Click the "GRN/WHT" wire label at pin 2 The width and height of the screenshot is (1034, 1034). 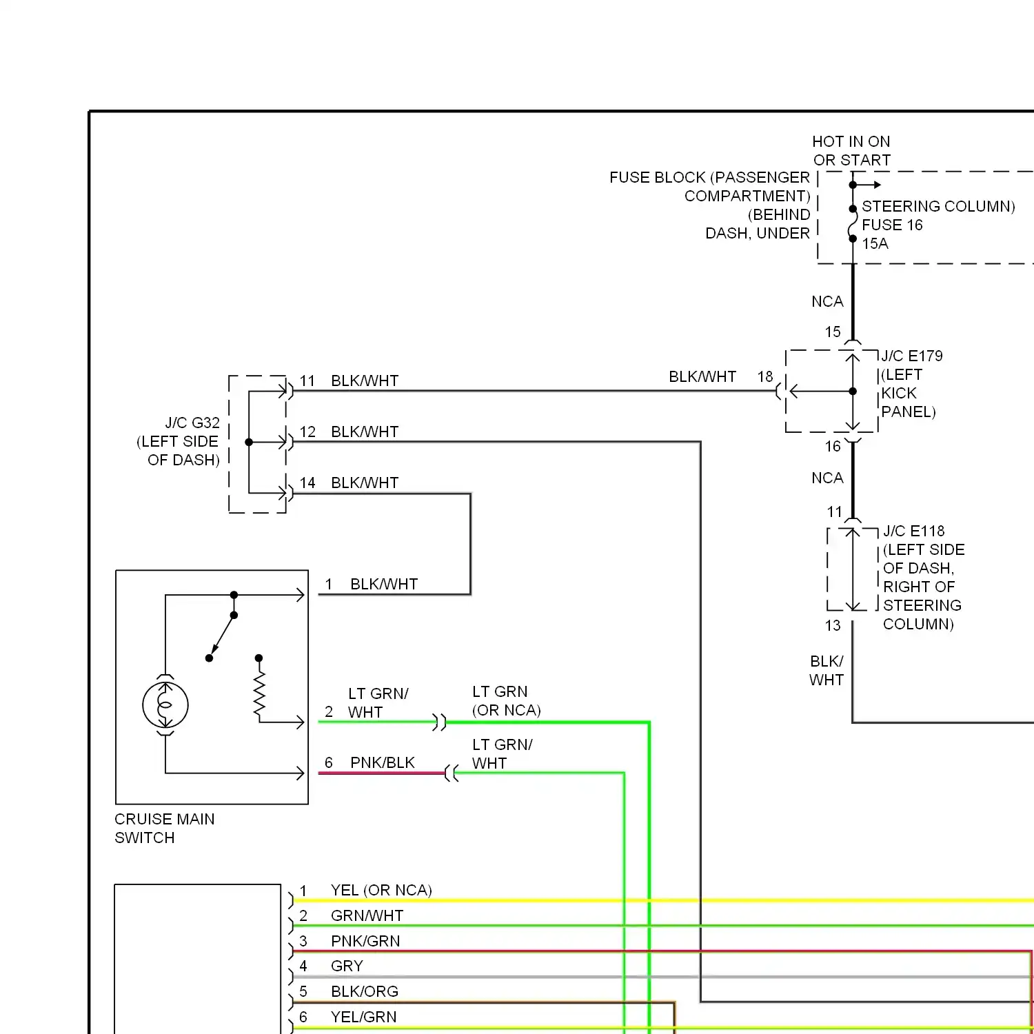367,915
